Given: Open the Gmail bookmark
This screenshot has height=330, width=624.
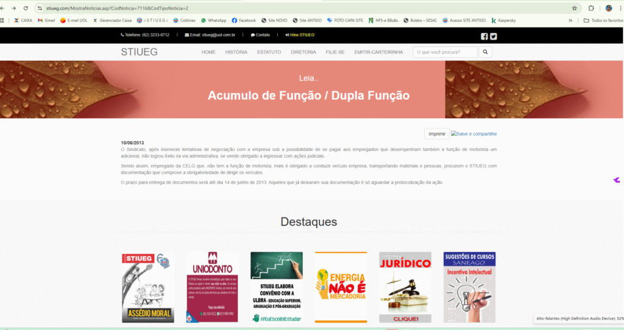Looking at the screenshot, I should point(46,20).
